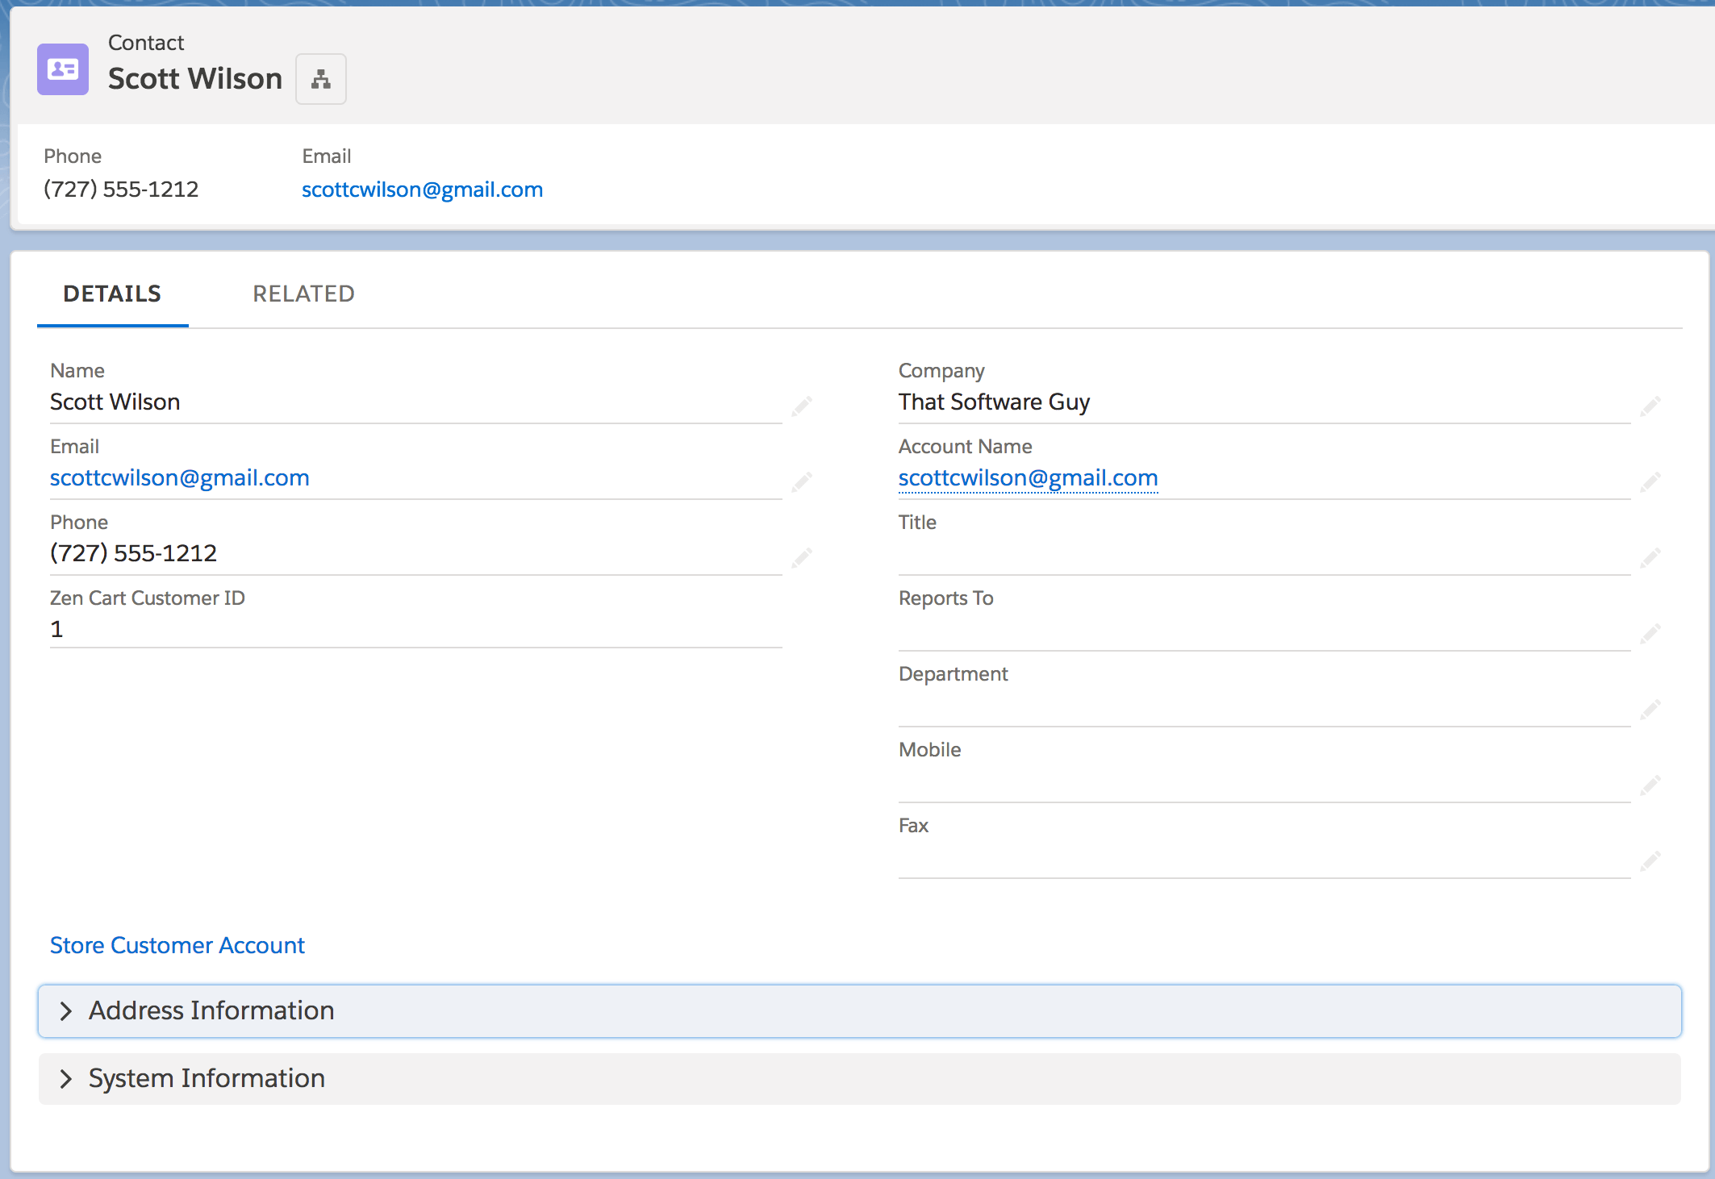Screen dimensions: 1715x1179
Task: Click the empty Fax field
Action: [1265, 858]
